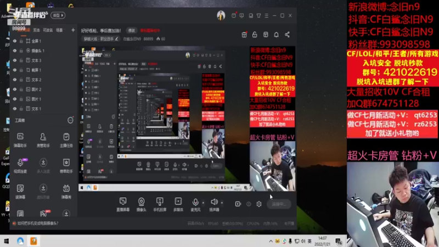This screenshot has height=247, width=439.
Task: Expand speaker options arrow
Action: tap(222, 203)
